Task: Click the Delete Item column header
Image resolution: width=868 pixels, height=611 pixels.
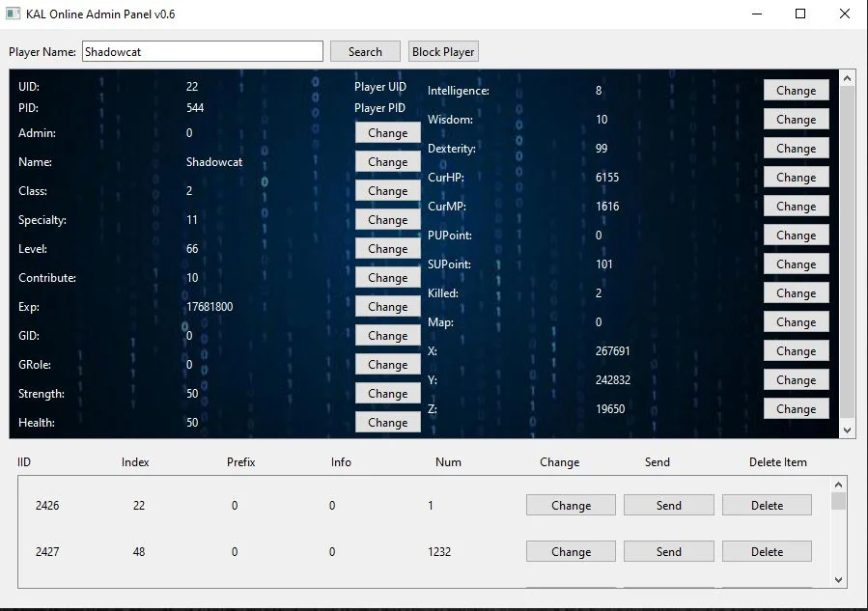Action: [778, 462]
